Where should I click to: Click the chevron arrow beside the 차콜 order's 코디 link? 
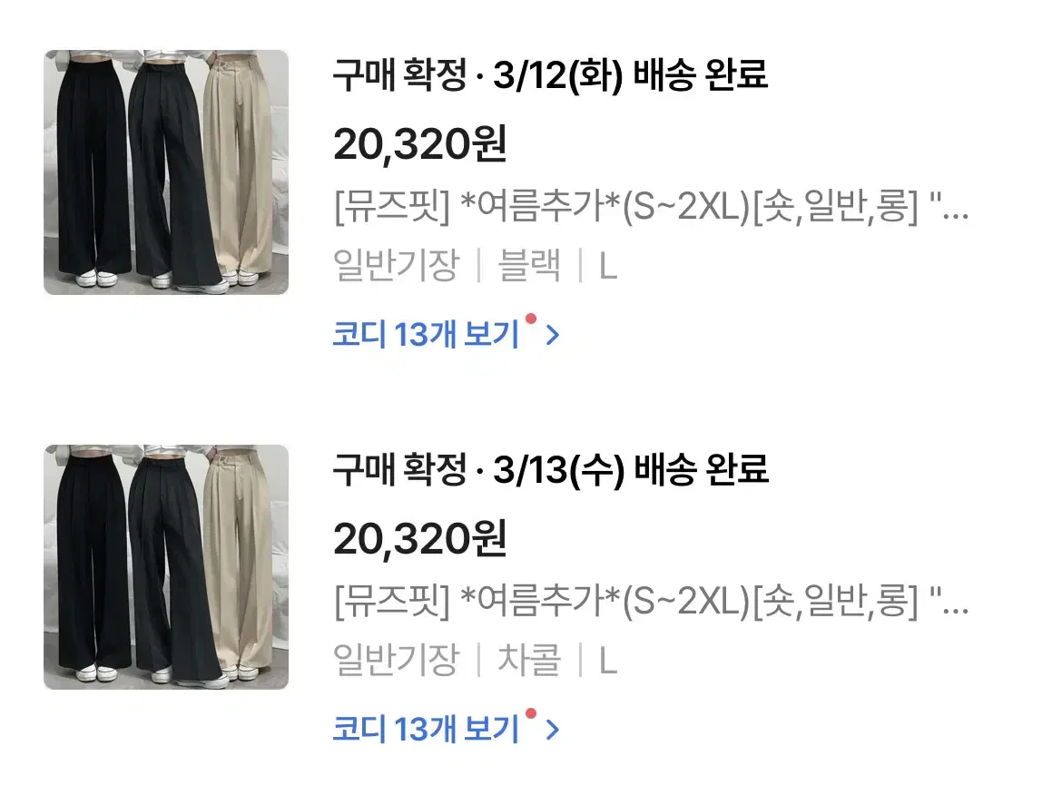point(553,730)
